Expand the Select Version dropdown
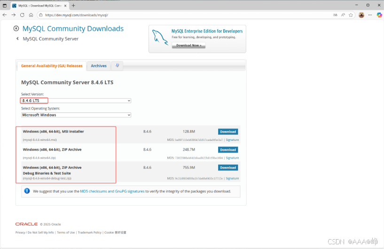384x249 pixels. tap(76, 101)
